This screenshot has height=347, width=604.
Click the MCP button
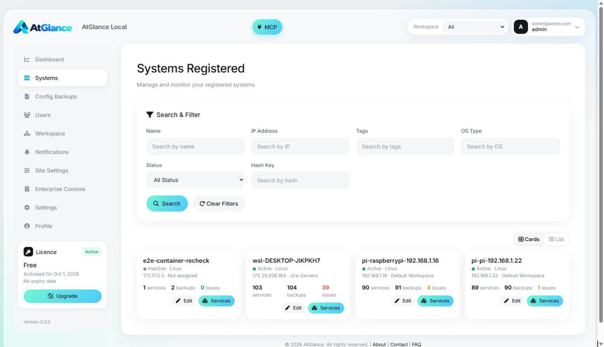267,27
